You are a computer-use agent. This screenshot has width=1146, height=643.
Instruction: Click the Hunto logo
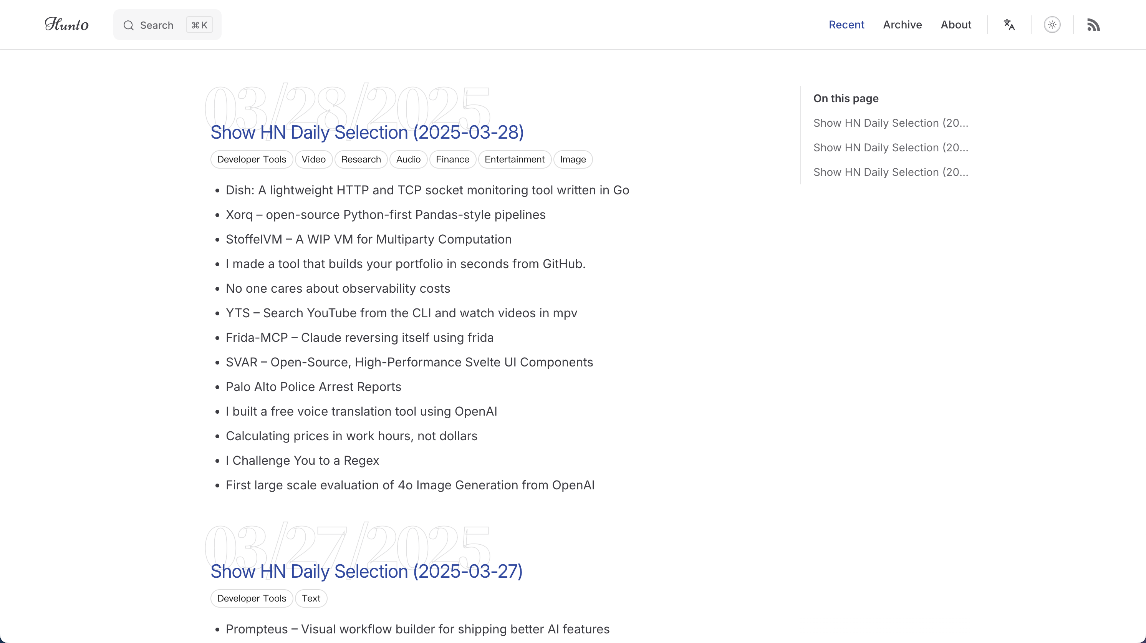67,25
